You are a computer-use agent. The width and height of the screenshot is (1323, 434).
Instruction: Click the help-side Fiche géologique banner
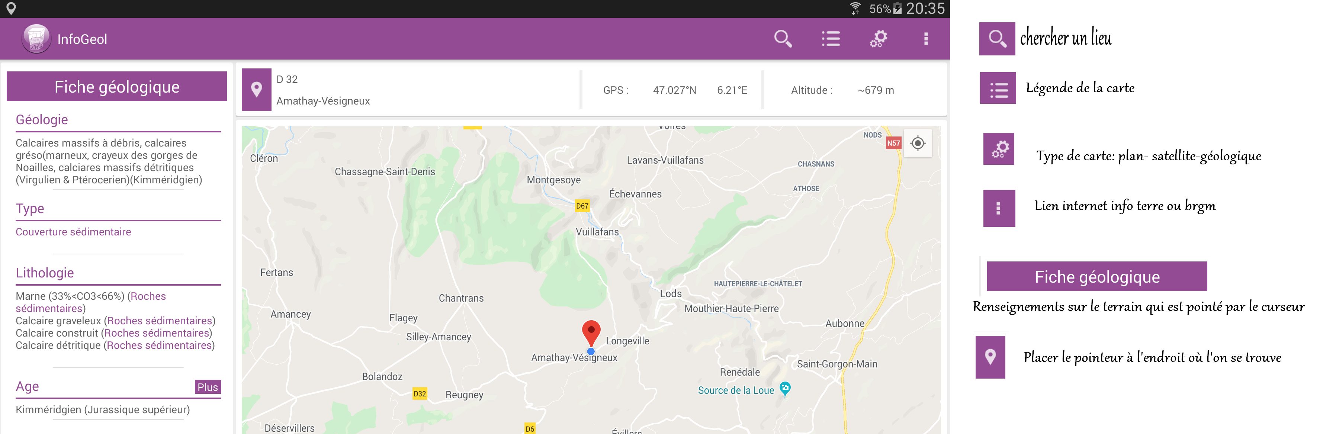click(x=1096, y=276)
